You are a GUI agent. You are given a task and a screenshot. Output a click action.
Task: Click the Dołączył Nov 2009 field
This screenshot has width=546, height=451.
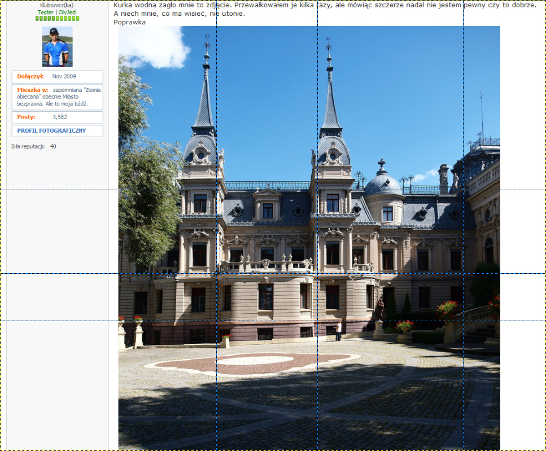[x=57, y=77]
